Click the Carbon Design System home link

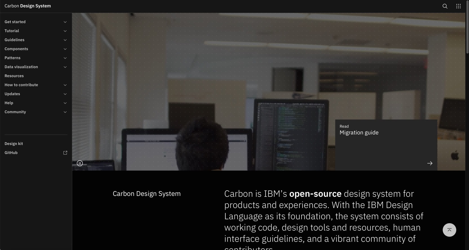pyautogui.click(x=28, y=6)
